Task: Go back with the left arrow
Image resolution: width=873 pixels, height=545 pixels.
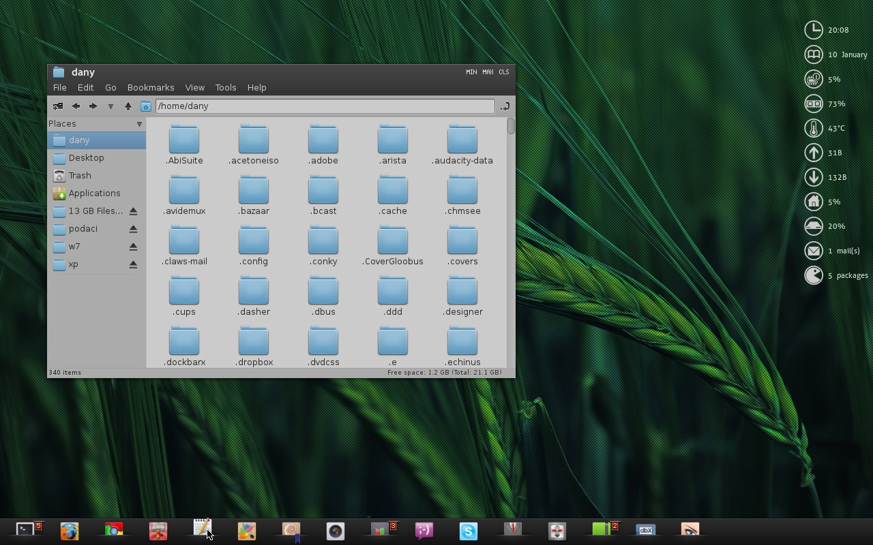Action: click(x=76, y=106)
